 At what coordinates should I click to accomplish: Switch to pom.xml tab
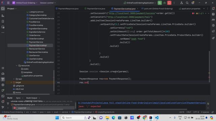tap(157, 9)
